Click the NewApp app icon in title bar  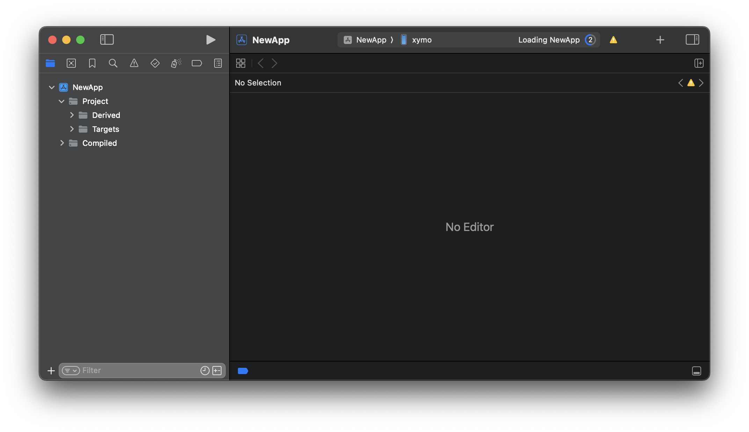(x=242, y=40)
